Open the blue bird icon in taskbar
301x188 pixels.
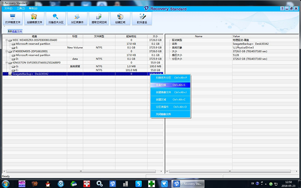[164, 184]
